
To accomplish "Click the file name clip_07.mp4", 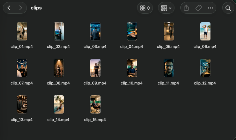I will tap(22, 83).
